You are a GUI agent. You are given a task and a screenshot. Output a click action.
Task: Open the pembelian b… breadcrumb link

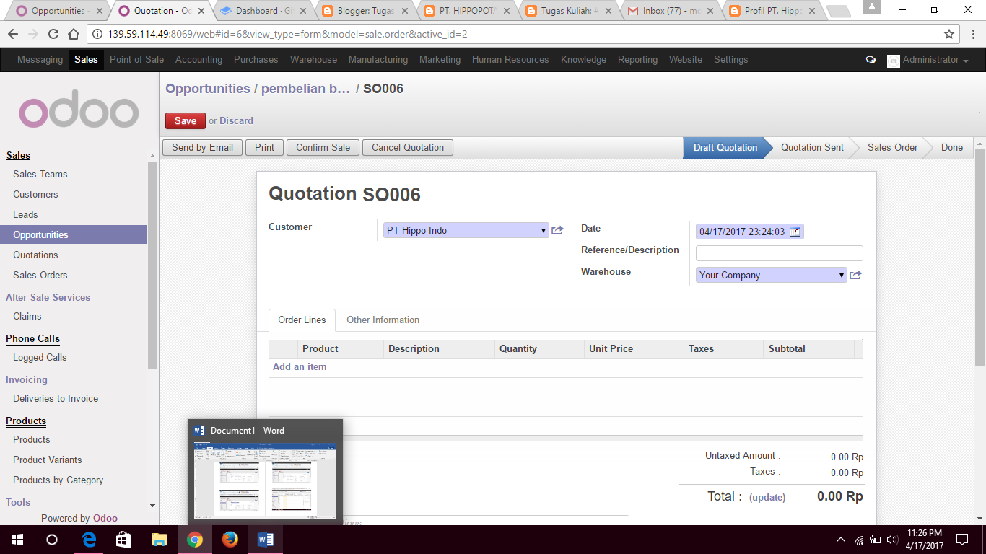coord(305,89)
